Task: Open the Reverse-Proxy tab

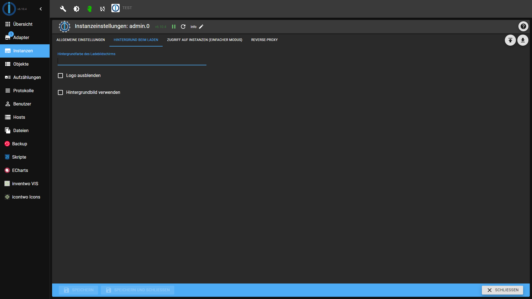Action: (264, 40)
